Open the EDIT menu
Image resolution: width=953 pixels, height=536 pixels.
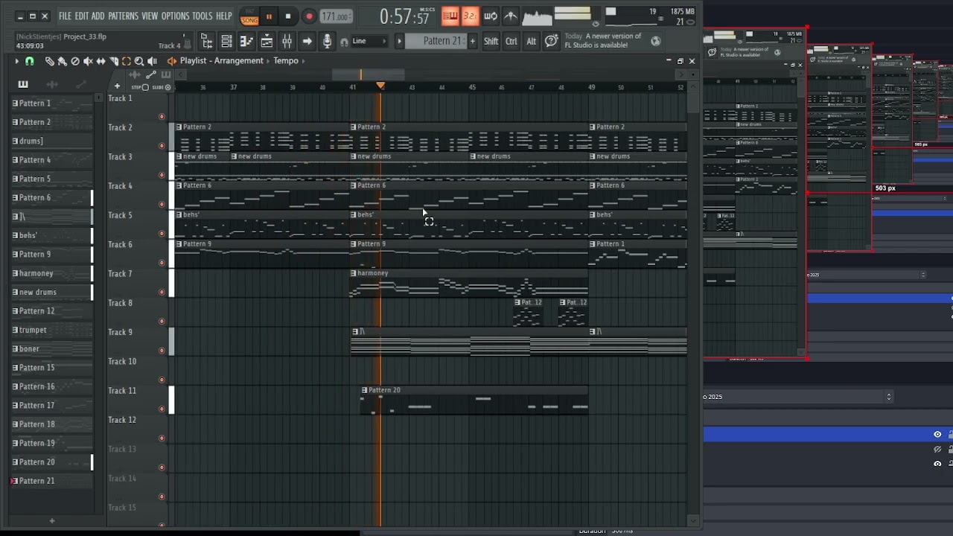(x=81, y=16)
